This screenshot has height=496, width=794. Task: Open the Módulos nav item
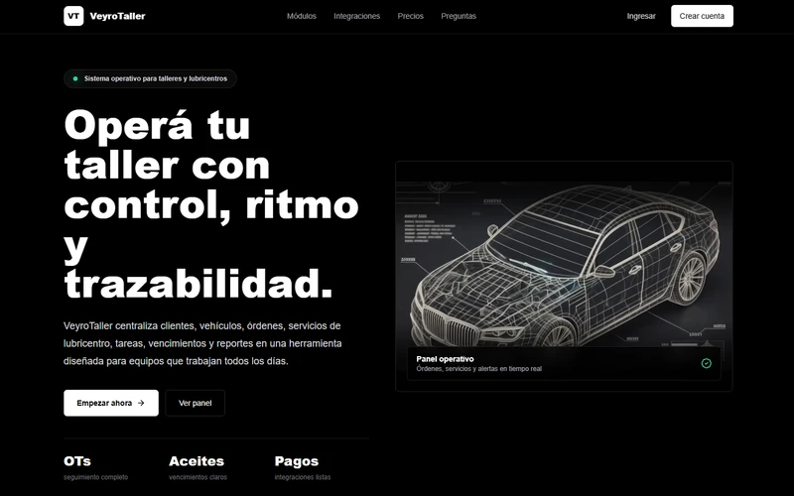click(x=302, y=16)
